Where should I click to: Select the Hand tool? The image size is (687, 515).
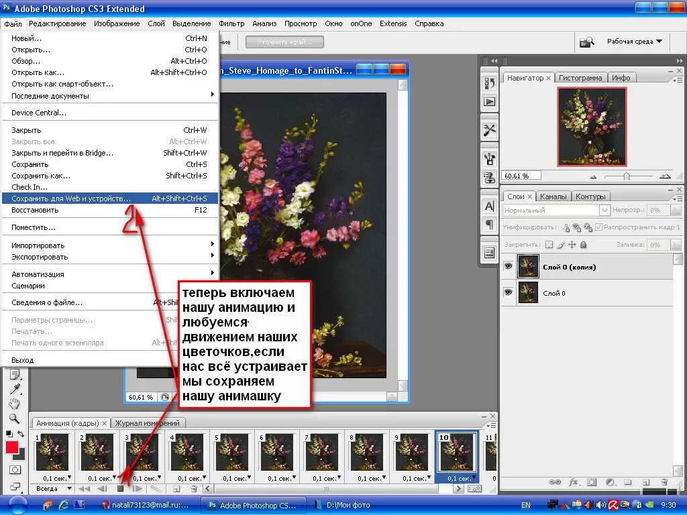tap(15, 403)
